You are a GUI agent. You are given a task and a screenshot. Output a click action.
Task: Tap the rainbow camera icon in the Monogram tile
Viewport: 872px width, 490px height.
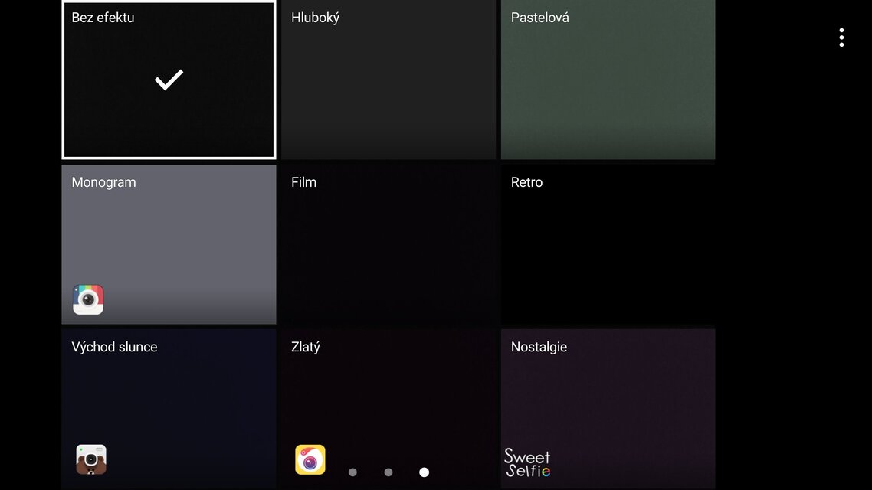pyautogui.click(x=88, y=299)
